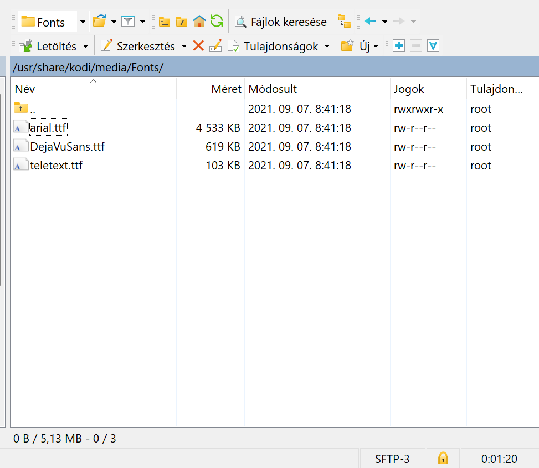Click the file filter funnel icon

coord(128,21)
